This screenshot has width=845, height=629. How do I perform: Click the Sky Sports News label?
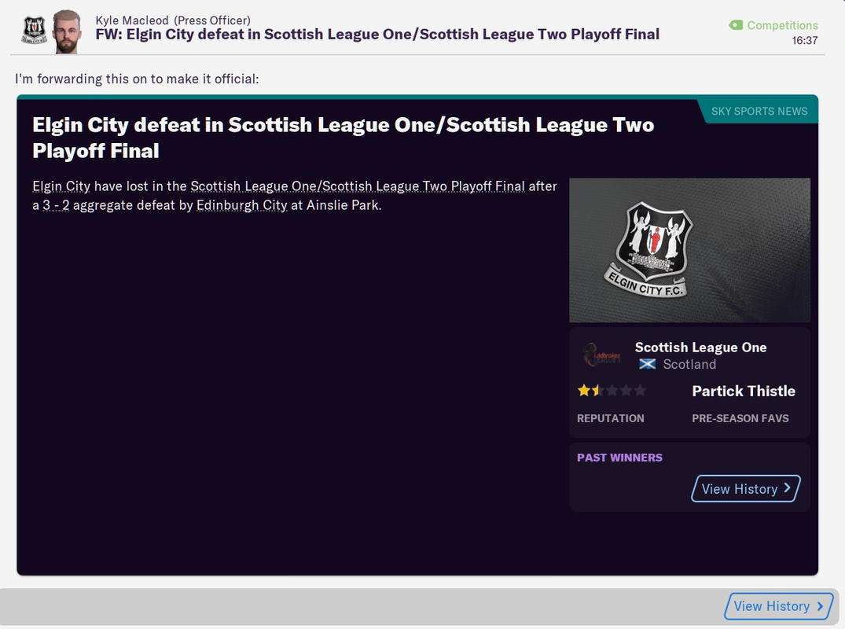[759, 111]
